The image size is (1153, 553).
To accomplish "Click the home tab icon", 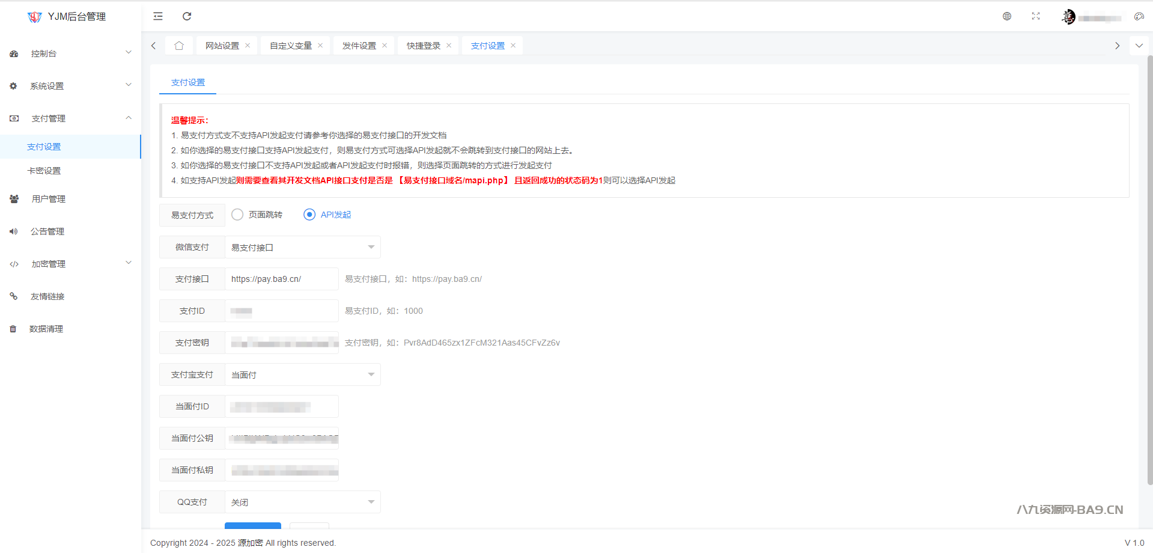I will tap(179, 46).
